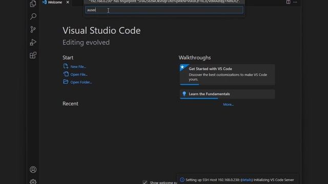
Task: Open the More... walkthroughs link
Action: pos(228,104)
